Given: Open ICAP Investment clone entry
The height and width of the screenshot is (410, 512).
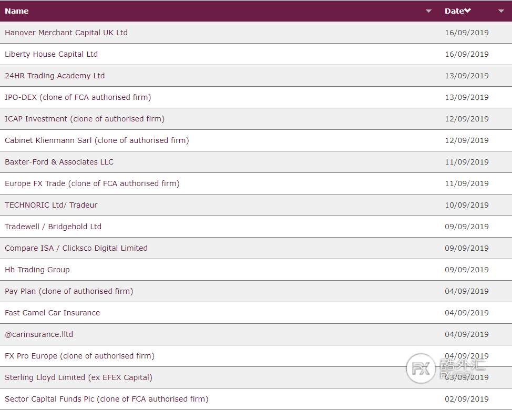Looking at the screenshot, I should [85, 119].
